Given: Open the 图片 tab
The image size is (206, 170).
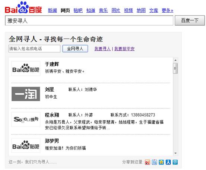Looking at the screenshot, I should 116,10.
